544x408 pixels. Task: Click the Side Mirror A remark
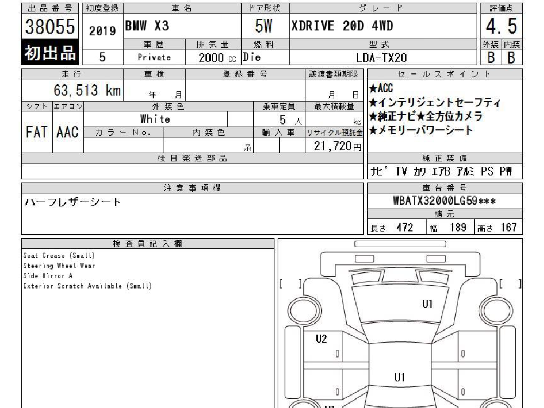(48, 276)
